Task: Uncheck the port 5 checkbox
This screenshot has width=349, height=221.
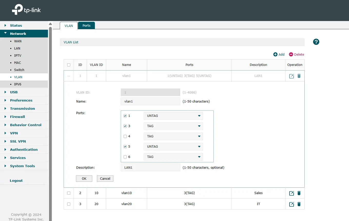Action: (125, 147)
